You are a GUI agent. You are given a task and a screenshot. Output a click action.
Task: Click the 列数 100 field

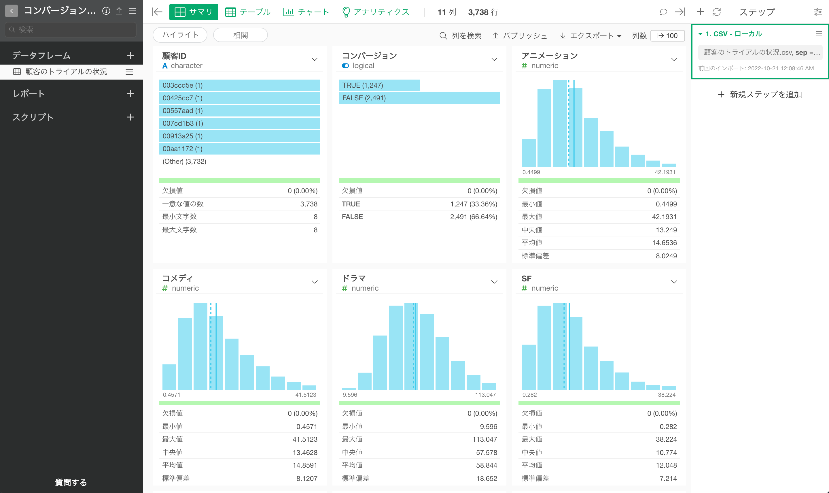click(x=667, y=35)
